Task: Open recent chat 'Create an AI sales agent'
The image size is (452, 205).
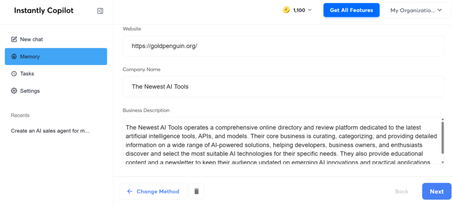Action: tap(50, 131)
